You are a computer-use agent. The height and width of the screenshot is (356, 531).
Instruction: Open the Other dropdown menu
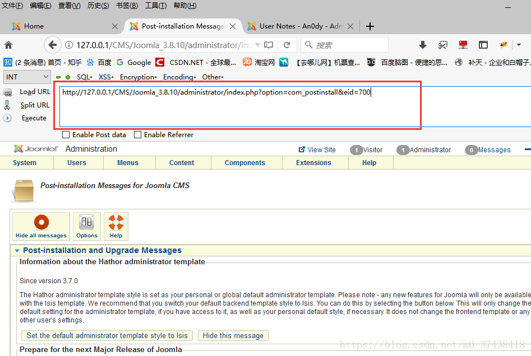click(213, 77)
